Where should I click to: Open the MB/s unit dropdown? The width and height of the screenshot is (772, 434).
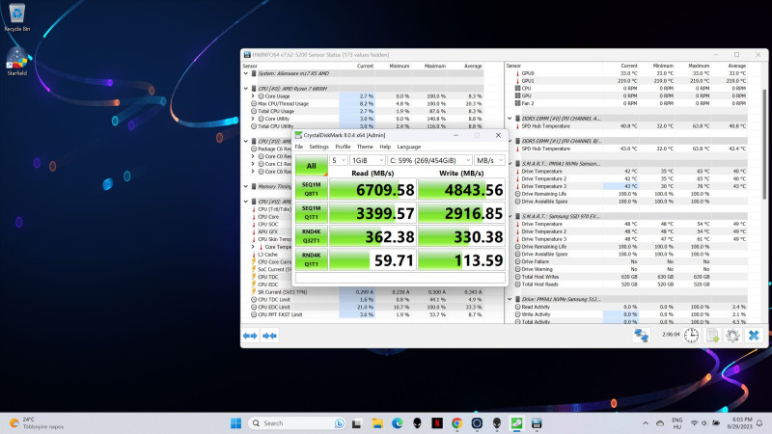(x=489, y=160)
